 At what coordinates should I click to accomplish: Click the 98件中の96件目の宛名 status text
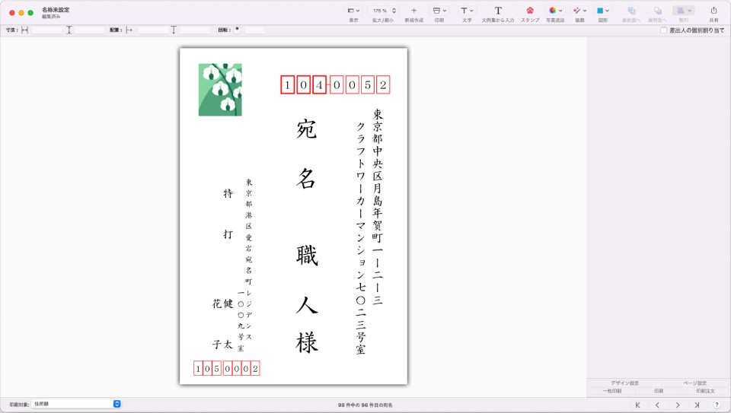pyautogui.click(x=365, y=405)
